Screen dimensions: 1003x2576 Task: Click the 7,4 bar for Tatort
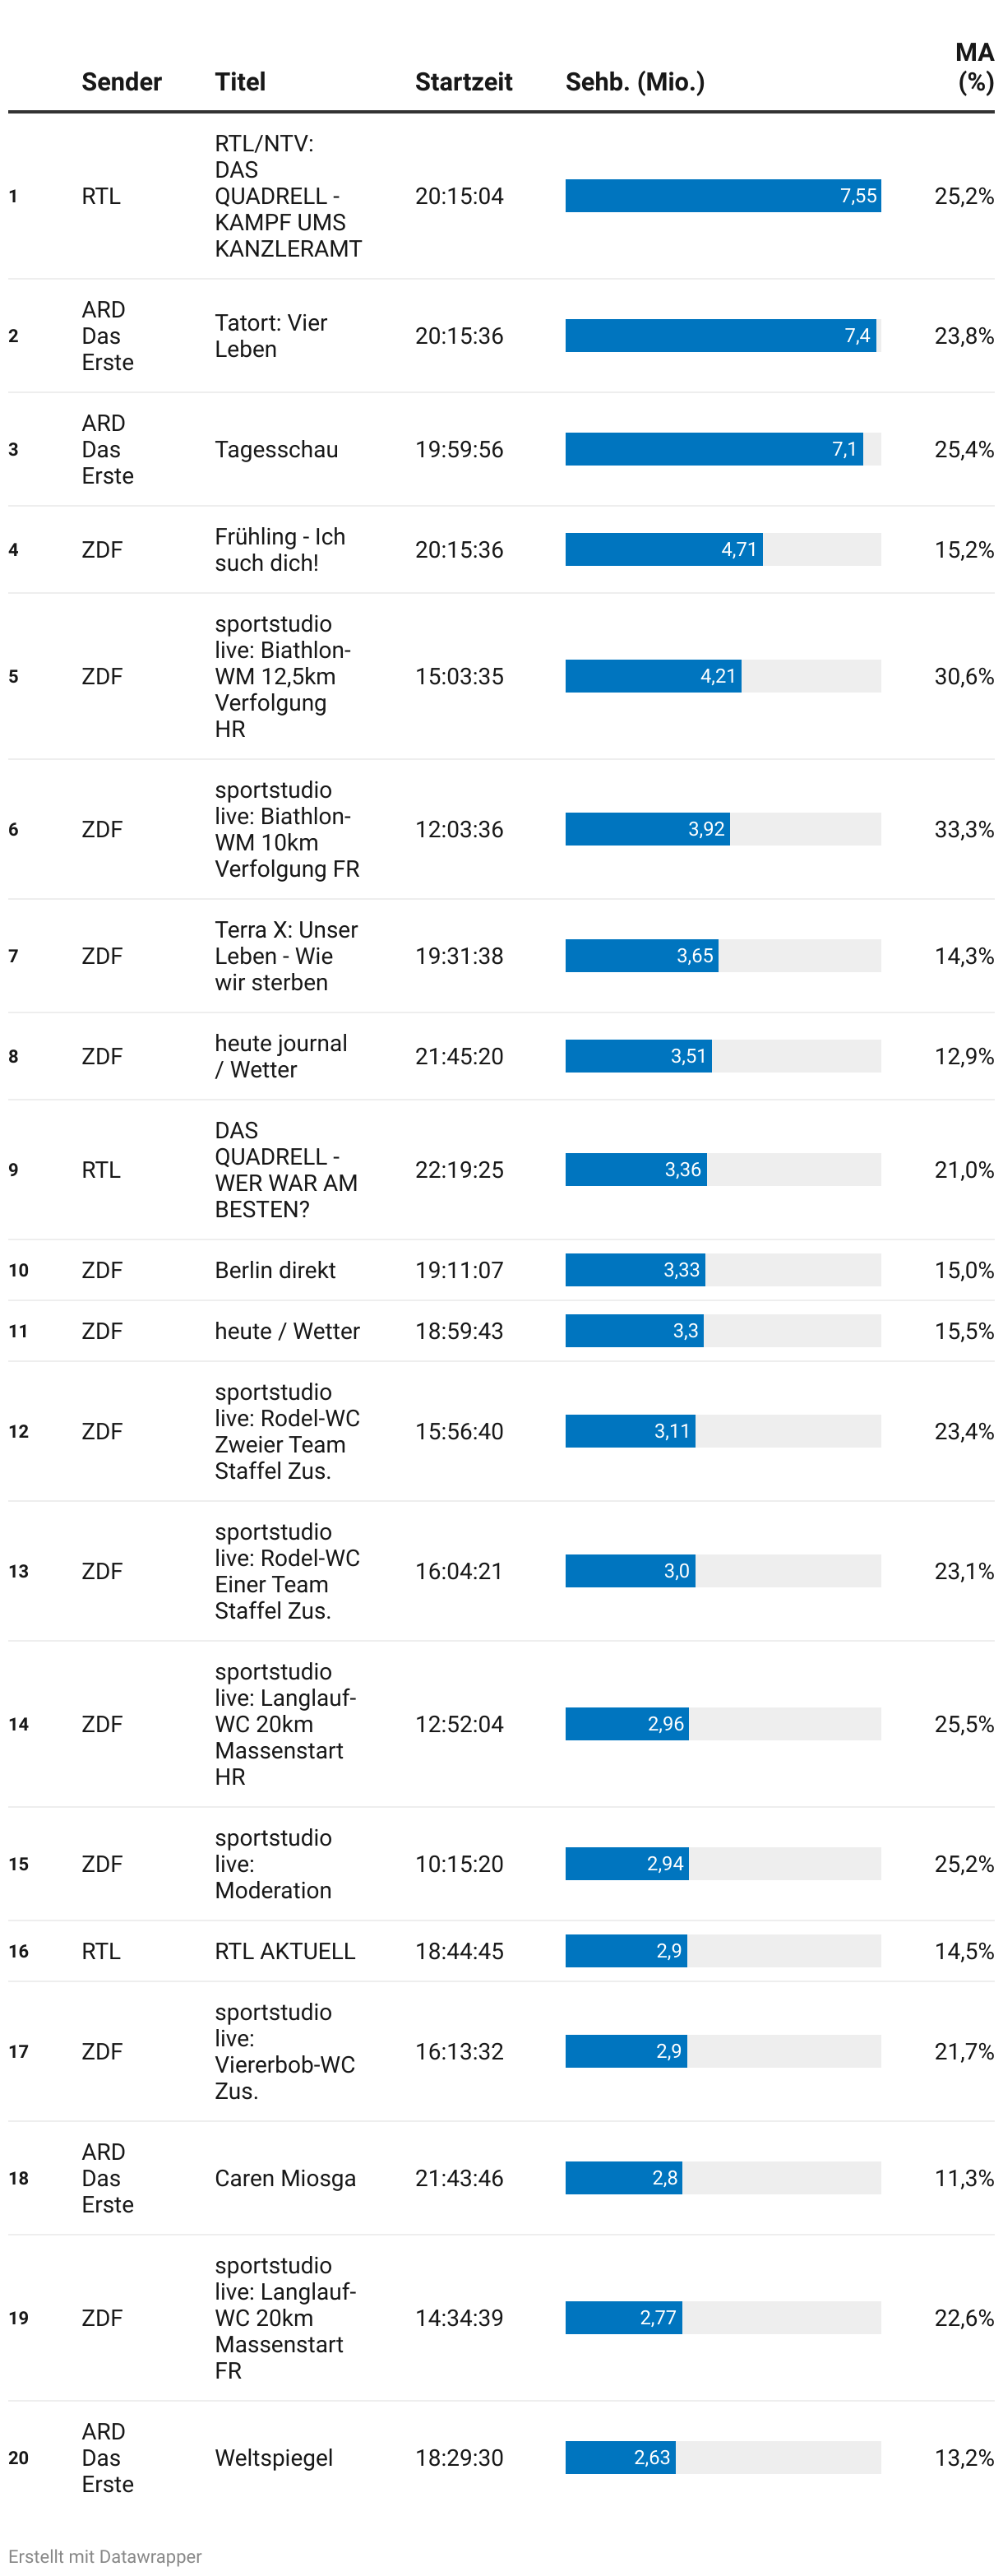pos(720,336)
